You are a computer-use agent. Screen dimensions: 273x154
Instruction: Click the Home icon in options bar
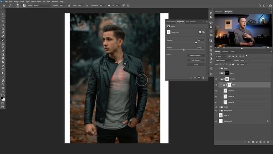coord(4,6)
